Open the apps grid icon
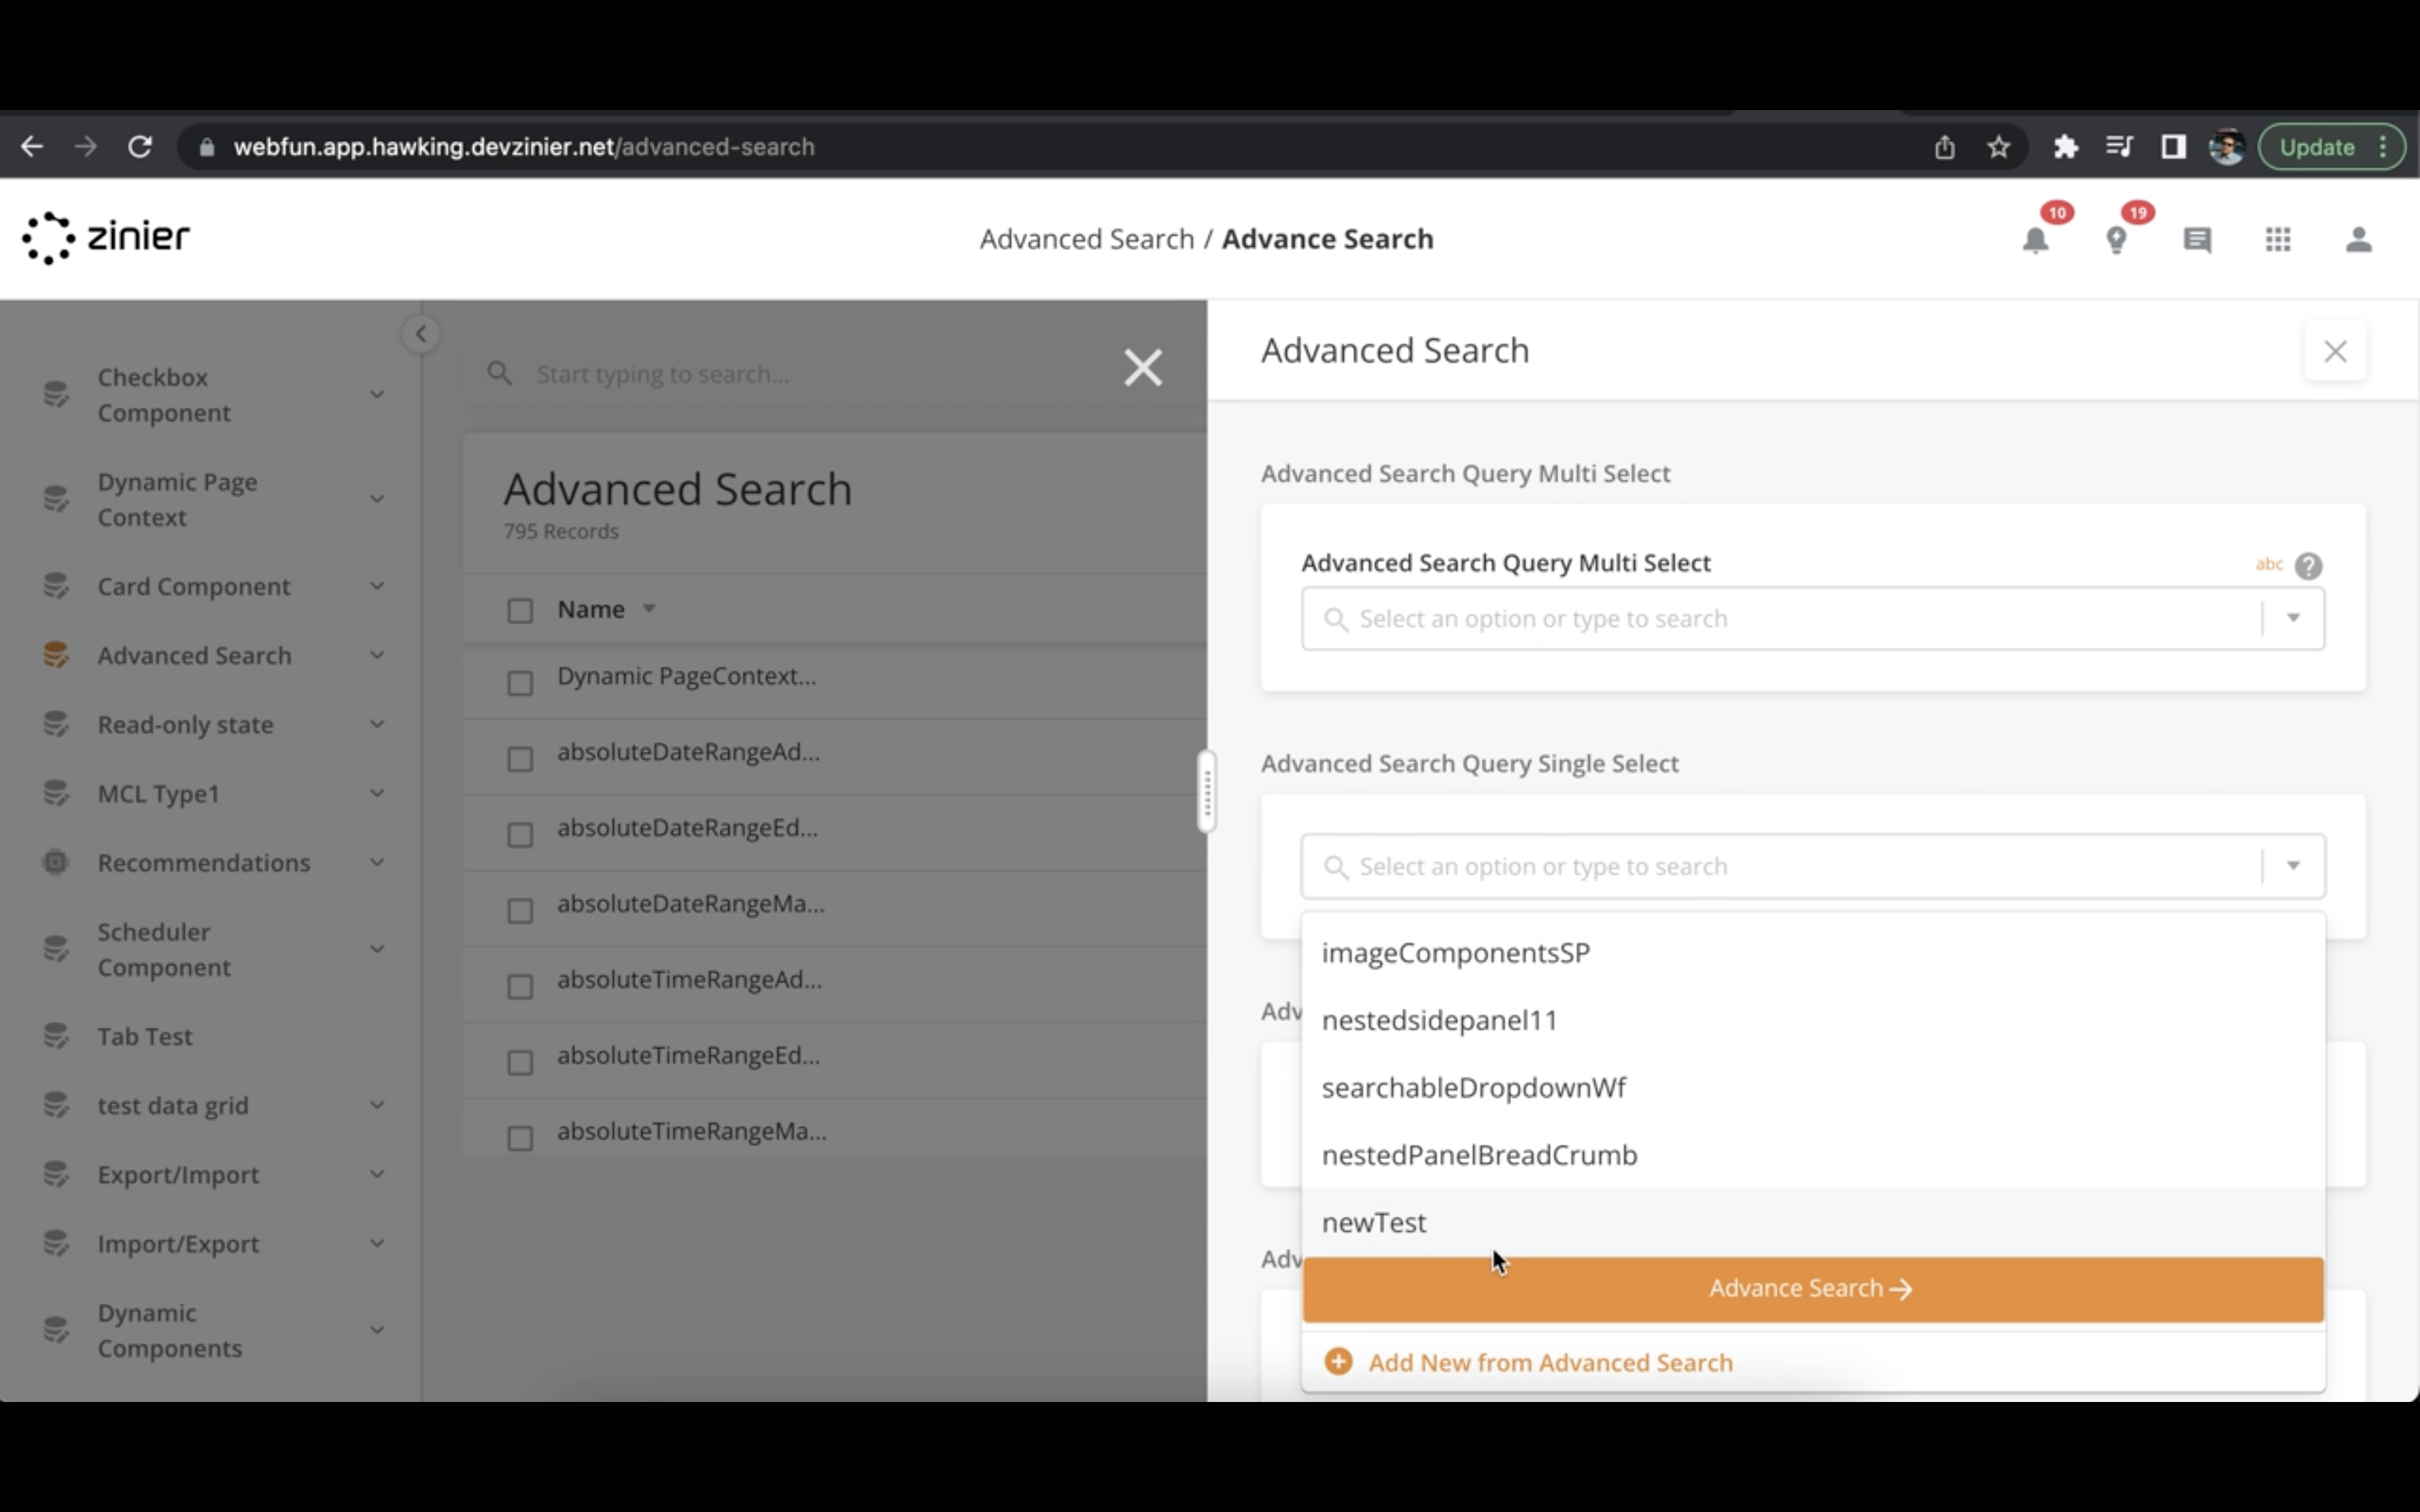The width and height of the screenshot is (2420, 1512). [2278, 240]
